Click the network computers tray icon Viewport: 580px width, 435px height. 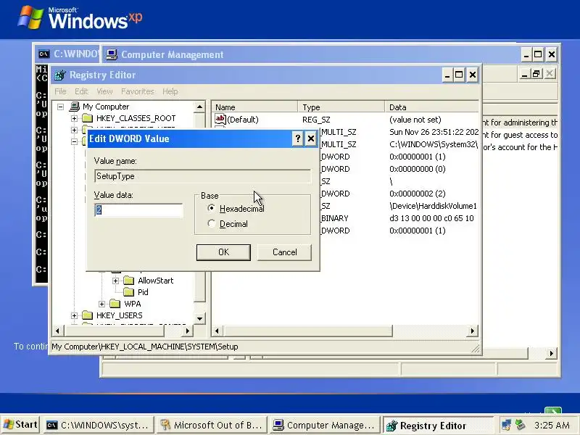506,425
